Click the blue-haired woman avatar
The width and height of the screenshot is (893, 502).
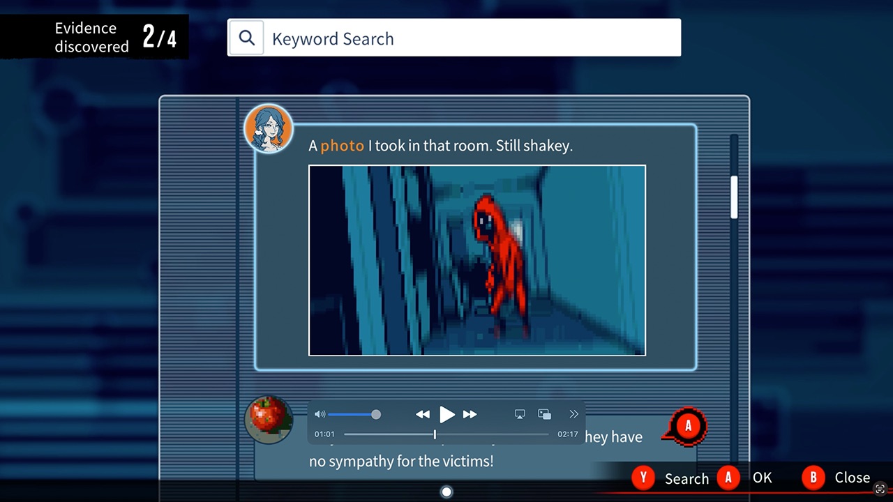click(x=268, y=129)
